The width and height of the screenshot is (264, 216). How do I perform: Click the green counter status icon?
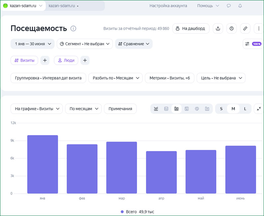pos(6,6)
